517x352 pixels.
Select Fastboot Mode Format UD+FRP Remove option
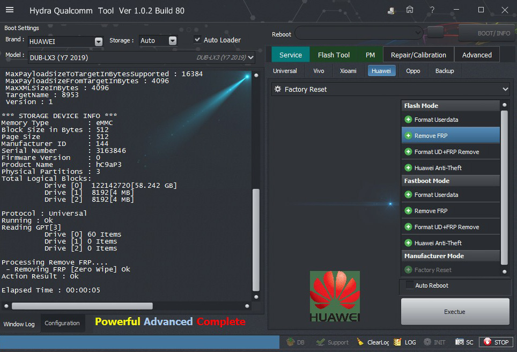pos(450,226)
